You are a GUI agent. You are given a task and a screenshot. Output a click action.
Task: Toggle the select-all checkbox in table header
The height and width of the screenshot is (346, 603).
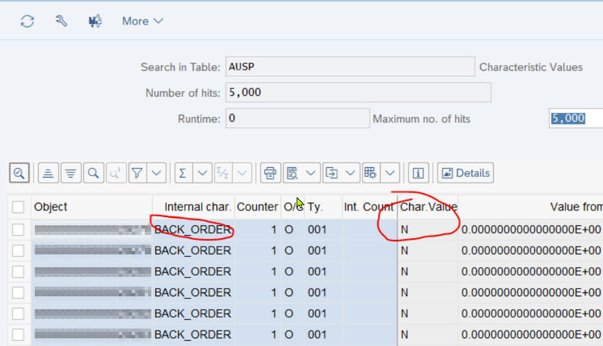pyautogui.click(x=18, y=207)
